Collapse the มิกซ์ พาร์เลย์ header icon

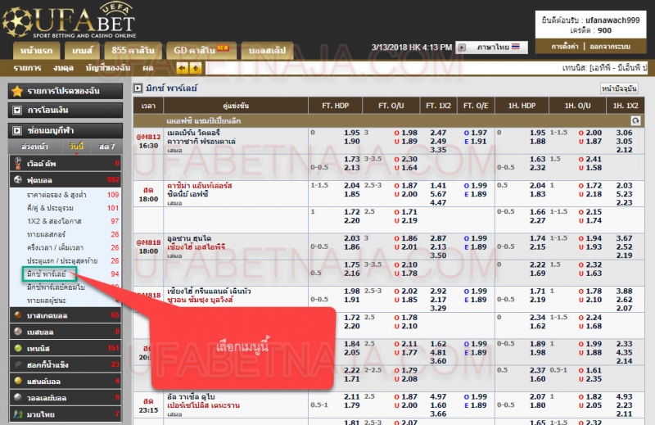tap(138, 88)
